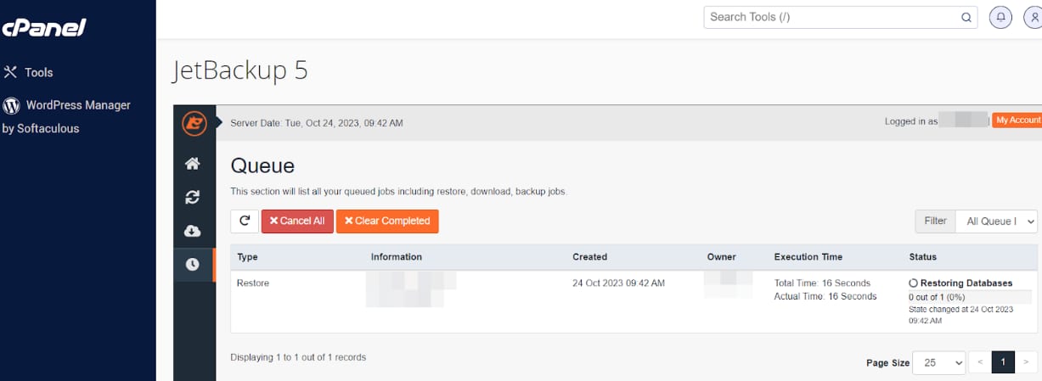This screenshot has width=1042, height=381.
Task: Go to the next page arrow
Action: pyautogui.click(x=1026, y=362)
